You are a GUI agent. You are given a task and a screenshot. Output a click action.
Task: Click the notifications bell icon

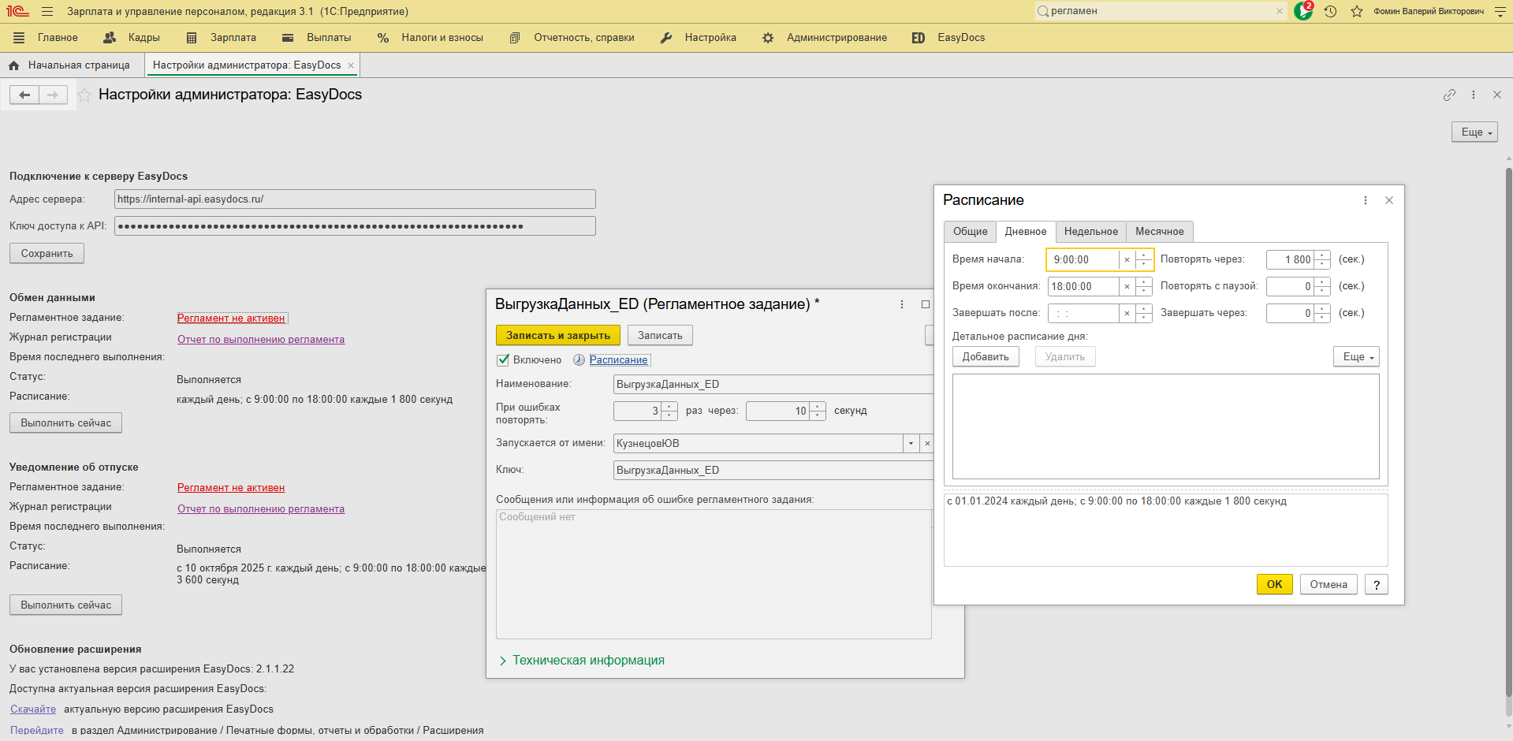pyautogui.click(x=1302, y=11)
